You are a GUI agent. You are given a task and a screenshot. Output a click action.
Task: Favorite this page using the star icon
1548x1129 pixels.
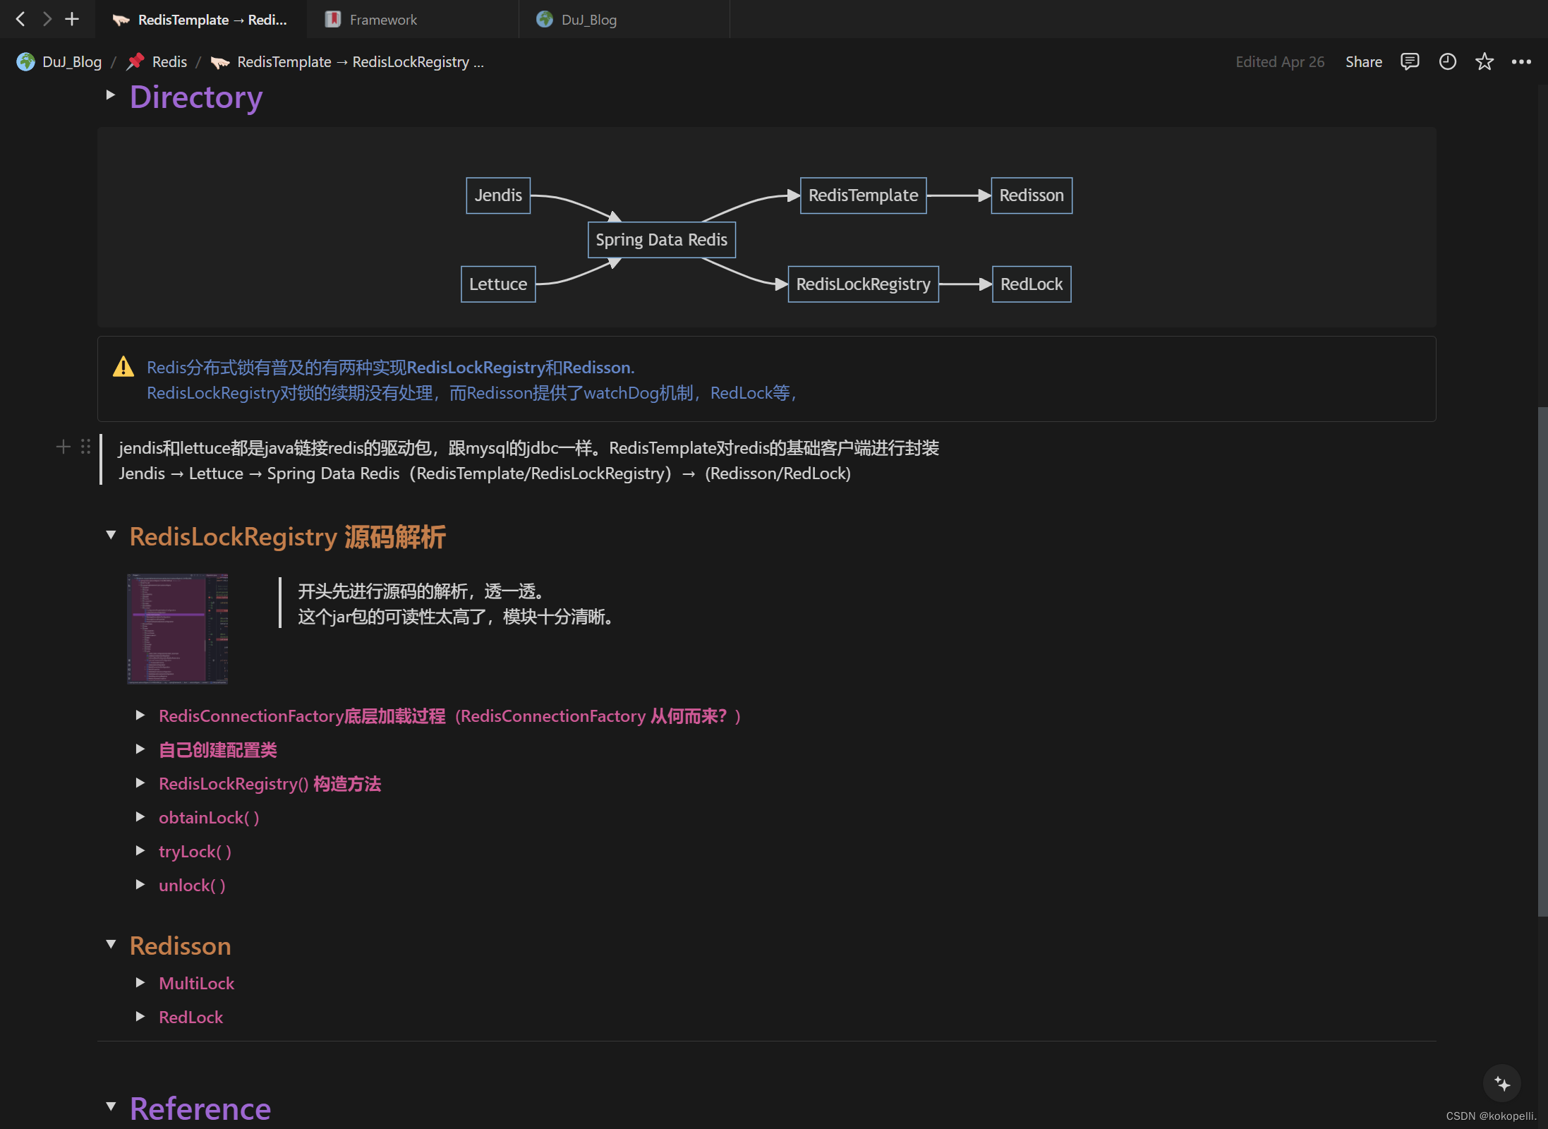(x=1484, y=62)
